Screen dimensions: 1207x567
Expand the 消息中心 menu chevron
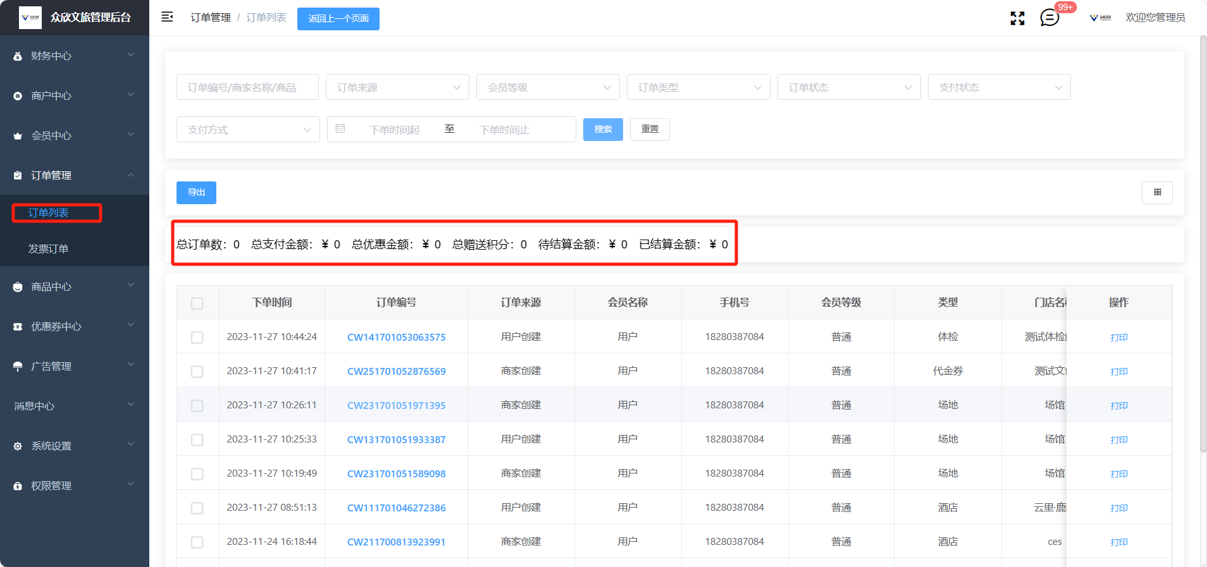(x=131, y=405)
